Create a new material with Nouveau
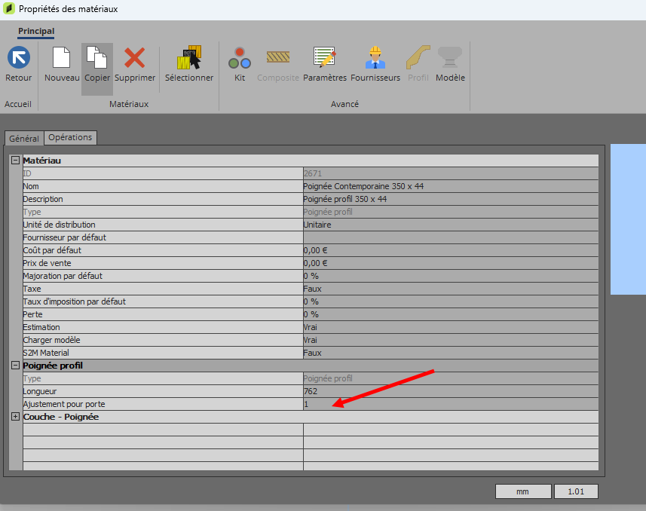The image size is (646, 511). click(x=62, y=59)
